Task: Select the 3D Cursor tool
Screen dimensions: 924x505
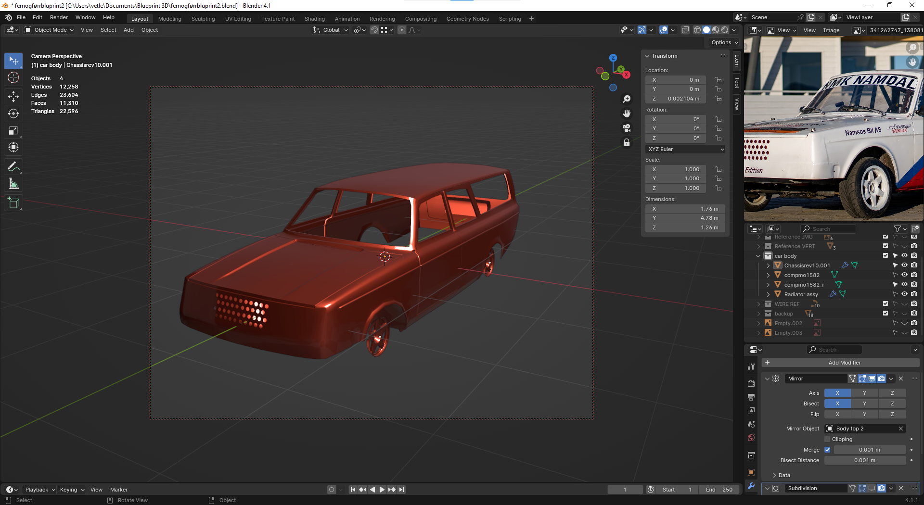Action: 13,77
